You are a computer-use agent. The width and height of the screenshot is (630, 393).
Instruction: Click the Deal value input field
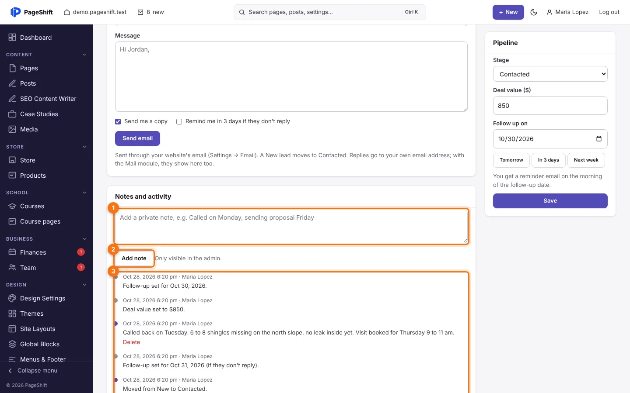click(x=550, y=106)
